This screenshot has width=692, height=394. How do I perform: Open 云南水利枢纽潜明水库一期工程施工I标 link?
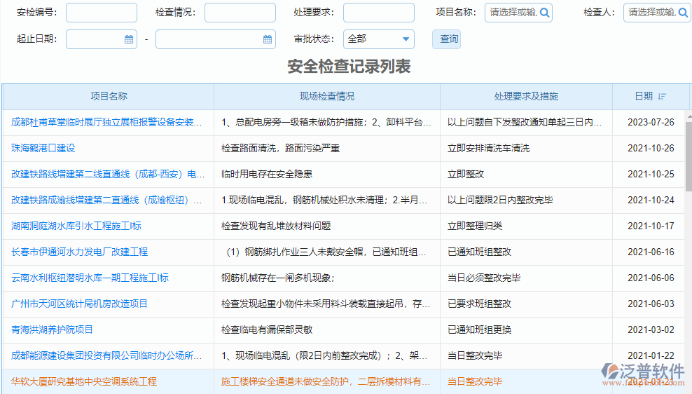pos(90,278)
